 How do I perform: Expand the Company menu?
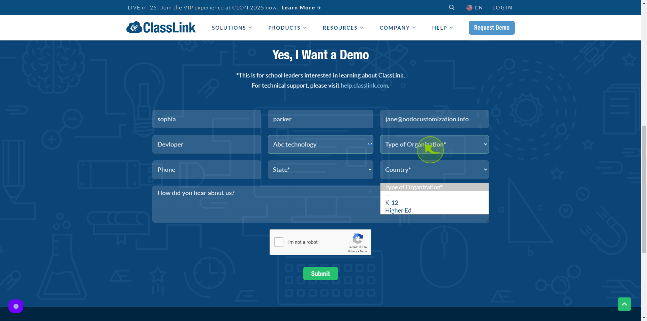coord(398,28)
